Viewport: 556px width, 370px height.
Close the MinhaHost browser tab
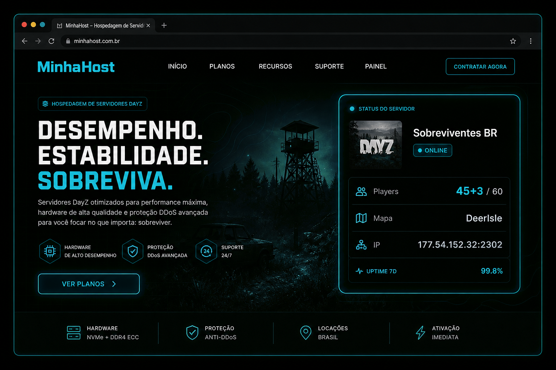148,26
